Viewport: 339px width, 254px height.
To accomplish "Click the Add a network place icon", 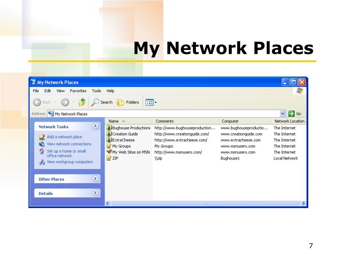I will coord(42,137).
